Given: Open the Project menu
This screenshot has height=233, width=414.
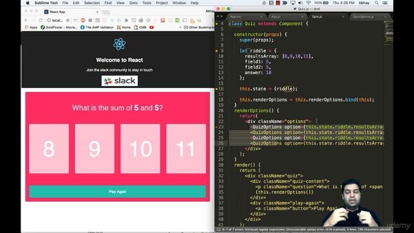Looking at the screenshot, I should [162, 3].
